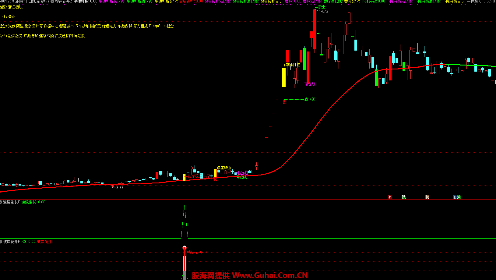The height and width of the screenshot is (280, 496).
Task: Click the green 卖出 sell signal label
Action: pyautogui.click(x=322, y=7)
